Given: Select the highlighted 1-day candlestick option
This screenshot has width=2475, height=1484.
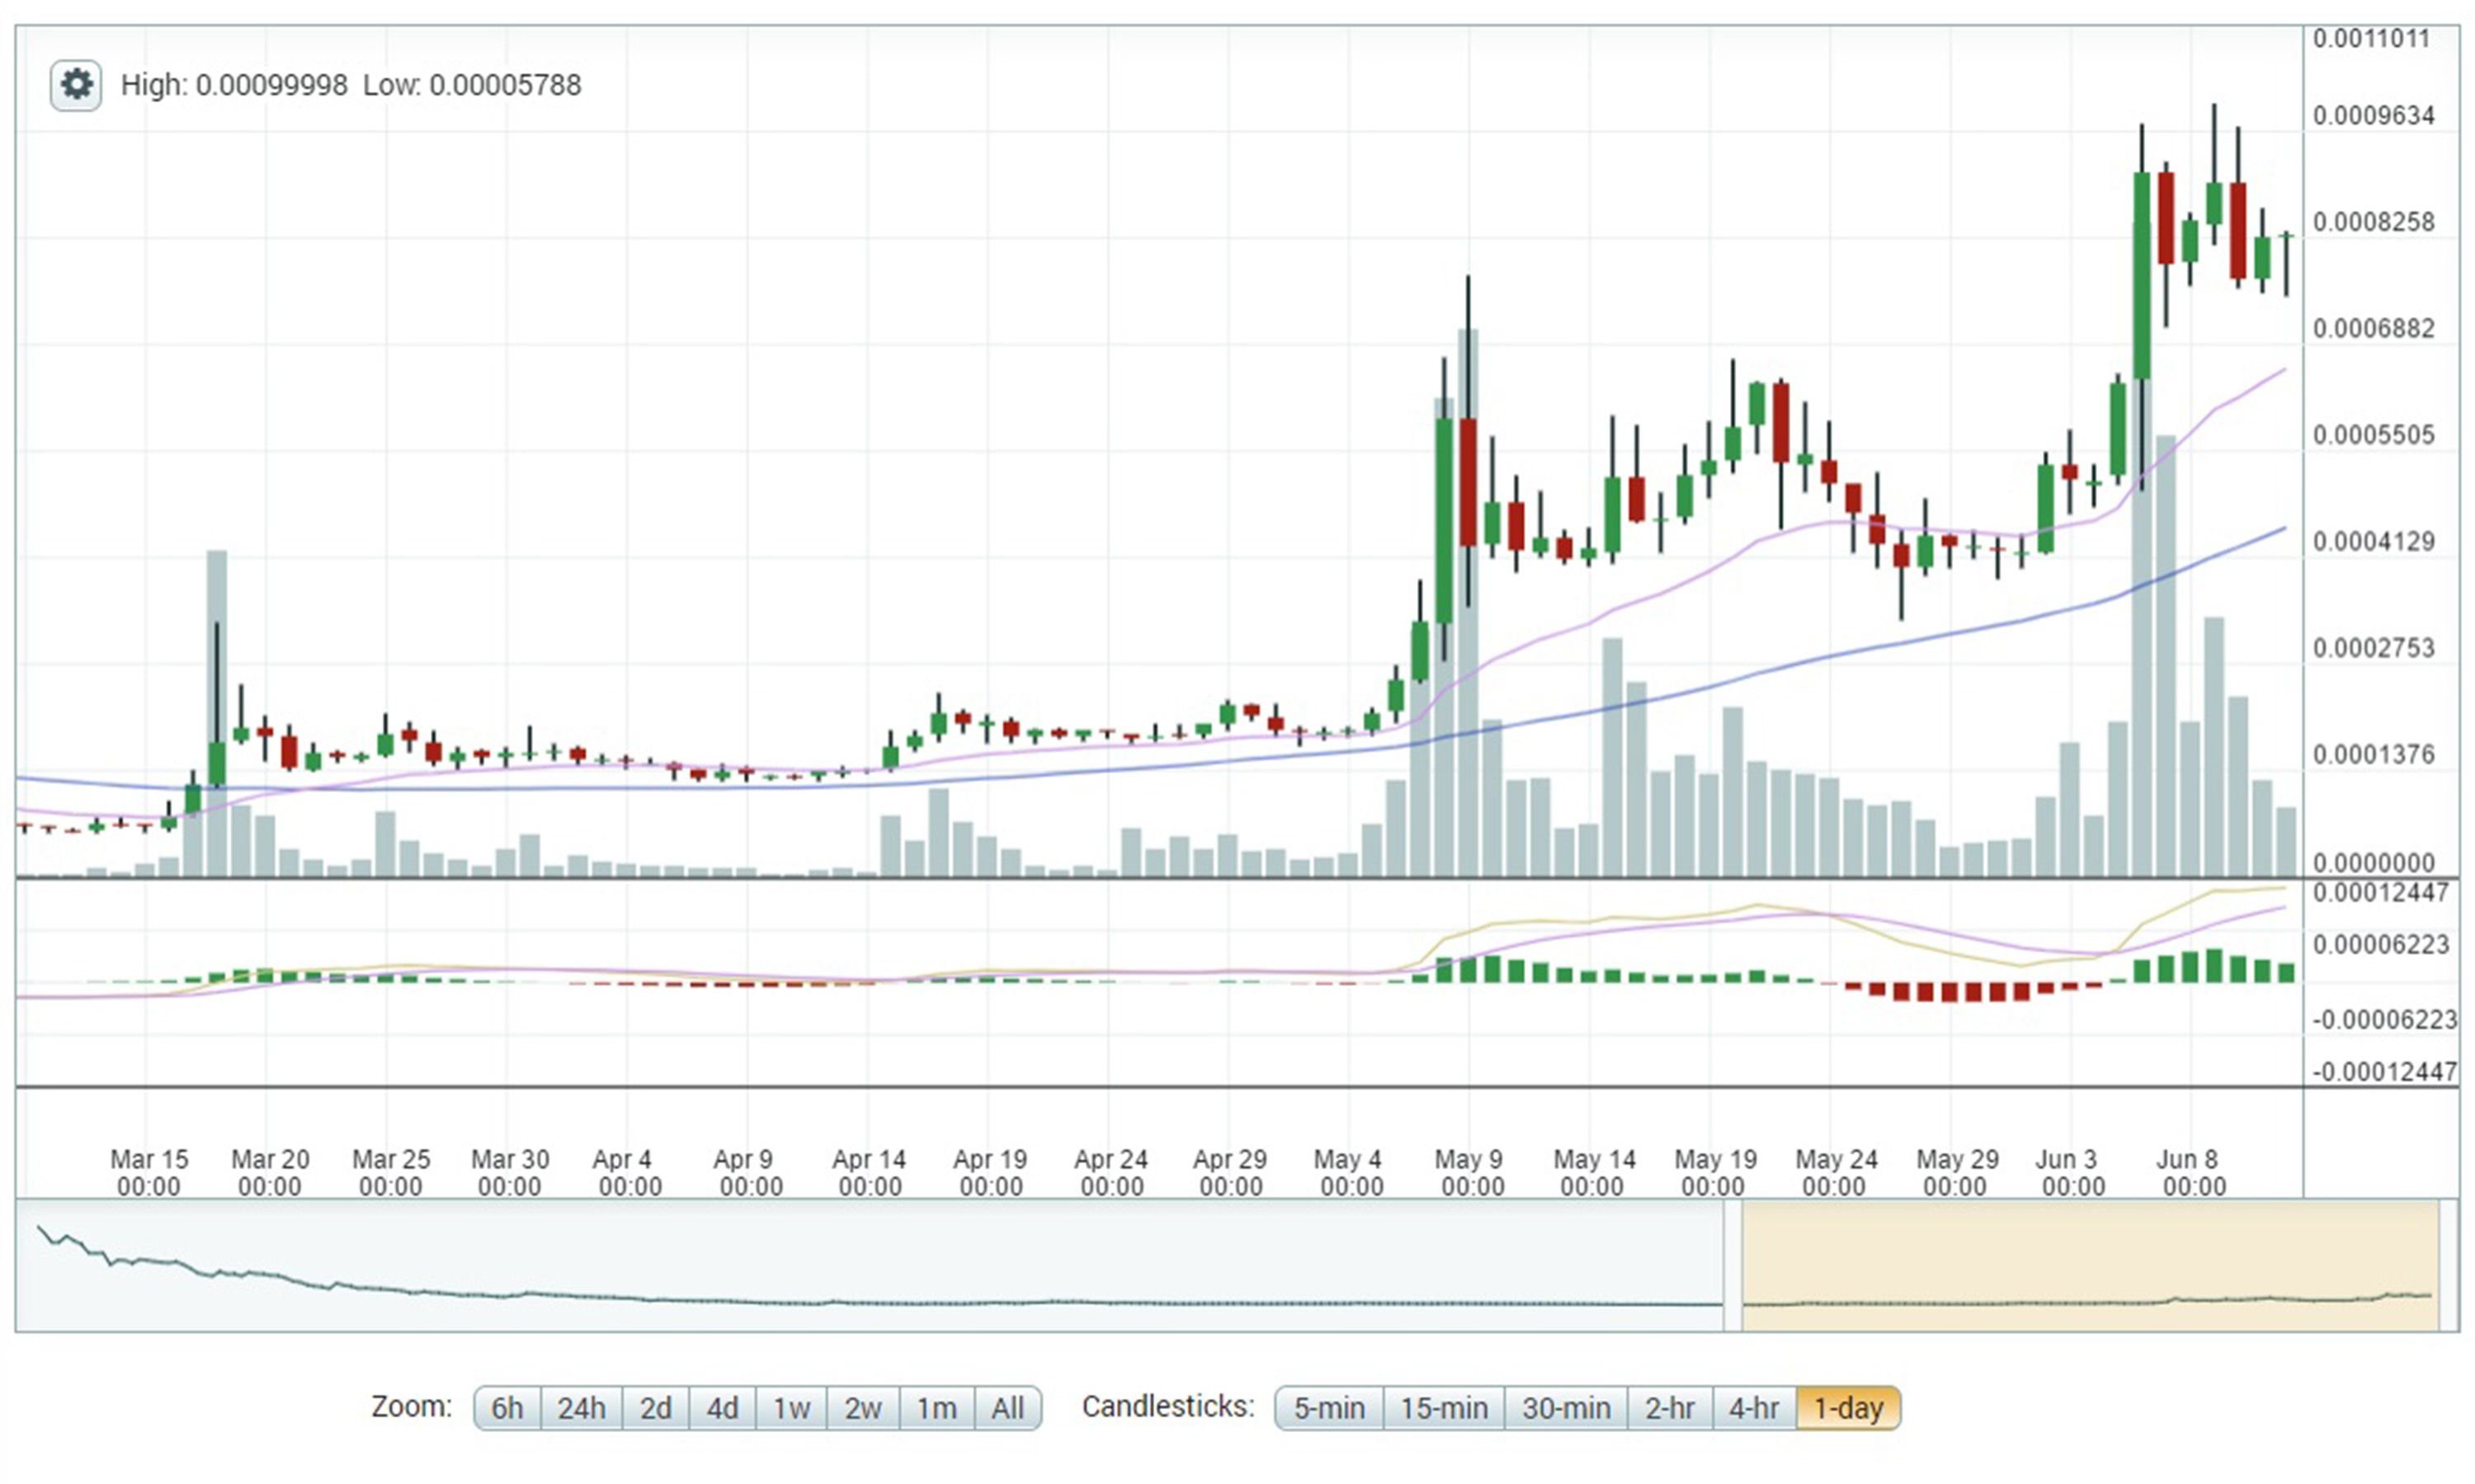Looking at the screenshot, I should [x=1848, y=1408].
